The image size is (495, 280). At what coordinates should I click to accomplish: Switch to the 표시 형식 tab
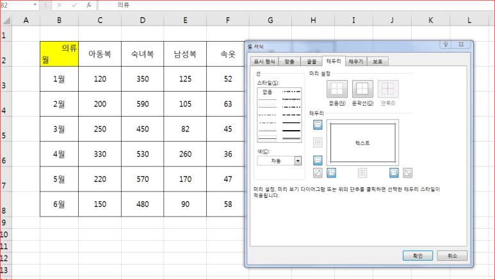pyautogui.click(x=264, y=62)
